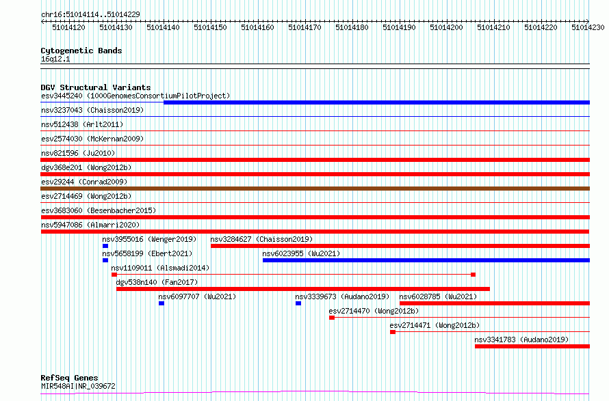Click the small blue nsv3339673 marker
Screen dimensions: 609x401
[298, 303]
